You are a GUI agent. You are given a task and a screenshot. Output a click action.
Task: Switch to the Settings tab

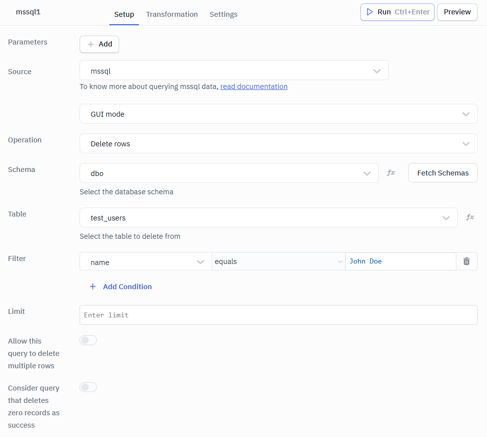(x=223, y=14)
